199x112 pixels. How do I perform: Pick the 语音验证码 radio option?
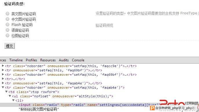tap(8, 30)
